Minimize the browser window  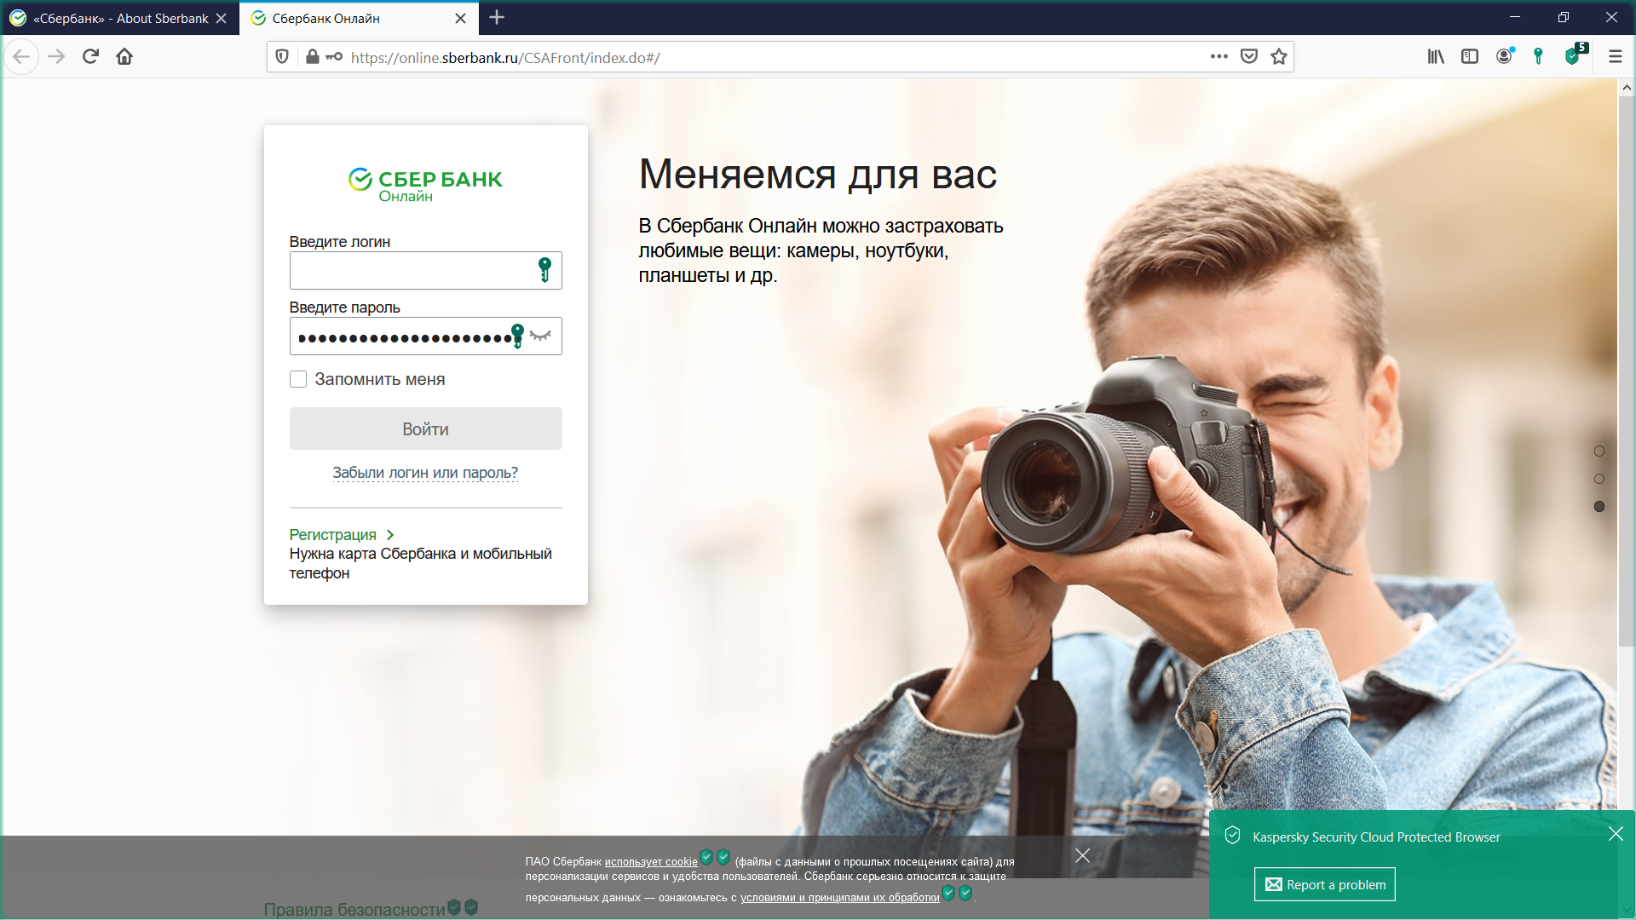(1515, 17)
